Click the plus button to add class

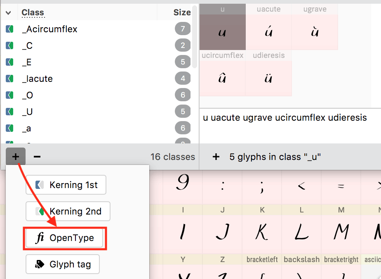pos(16,157)
